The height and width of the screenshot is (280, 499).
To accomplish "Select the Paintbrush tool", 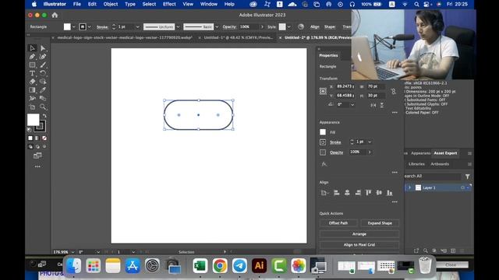I will click(x=43, y=65).
